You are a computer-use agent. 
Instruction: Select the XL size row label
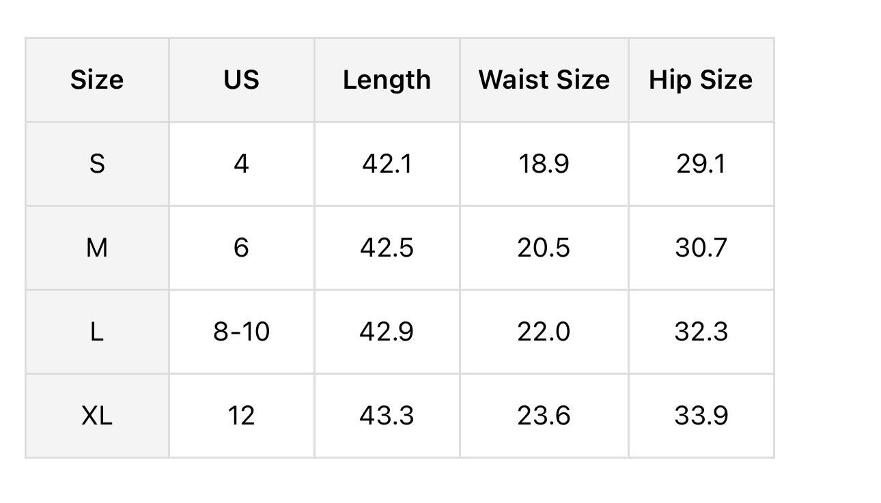[x=97, y=416]
